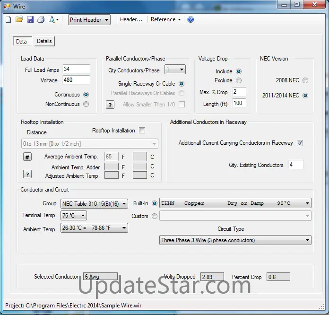Viewport: 329px width, 315px height.
Task: Click the Print icon in toolbar
Action: pos(41,19)
